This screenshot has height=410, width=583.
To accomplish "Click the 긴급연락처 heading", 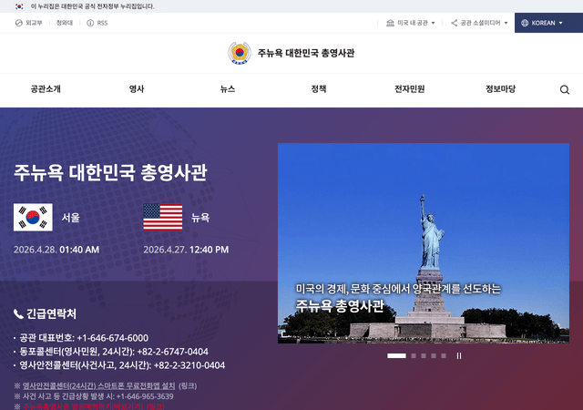I will pyautogui.click(x=51, y=314).
